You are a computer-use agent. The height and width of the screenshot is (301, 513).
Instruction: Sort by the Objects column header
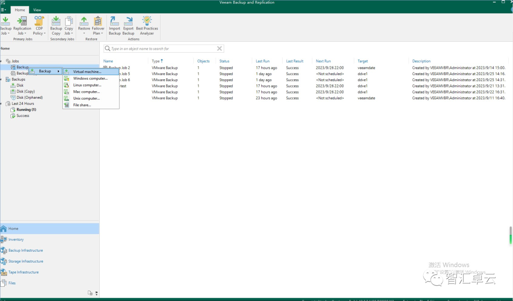[x=203, y=61]
